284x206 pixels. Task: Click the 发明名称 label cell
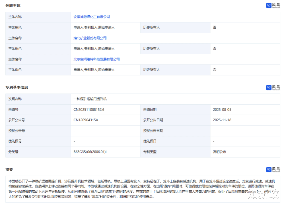(38, 99)
